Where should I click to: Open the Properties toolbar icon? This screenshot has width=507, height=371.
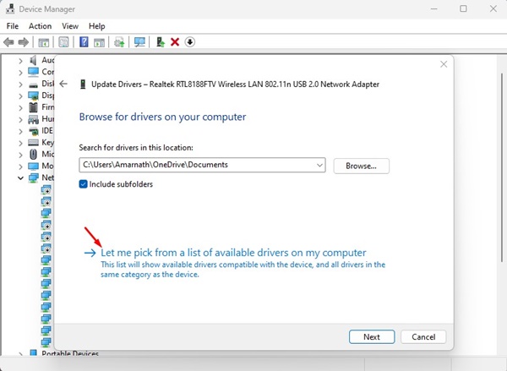63,42
